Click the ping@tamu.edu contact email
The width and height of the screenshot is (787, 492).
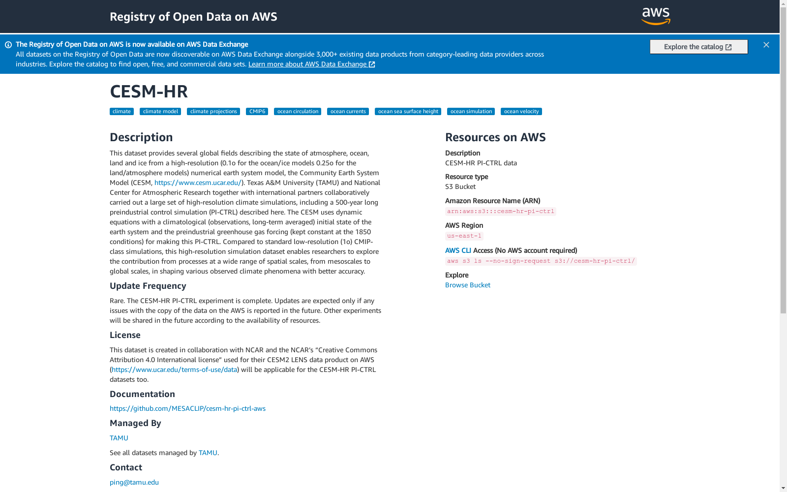(x=134, y=482)
